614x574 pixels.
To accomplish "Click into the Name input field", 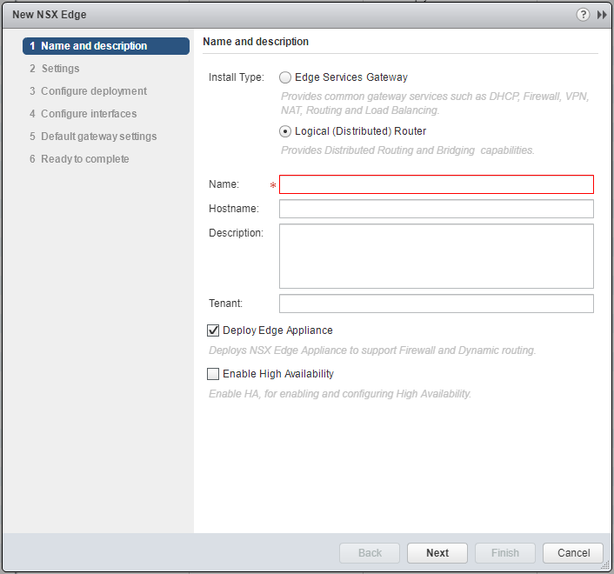I will click(x=436, y=184).
